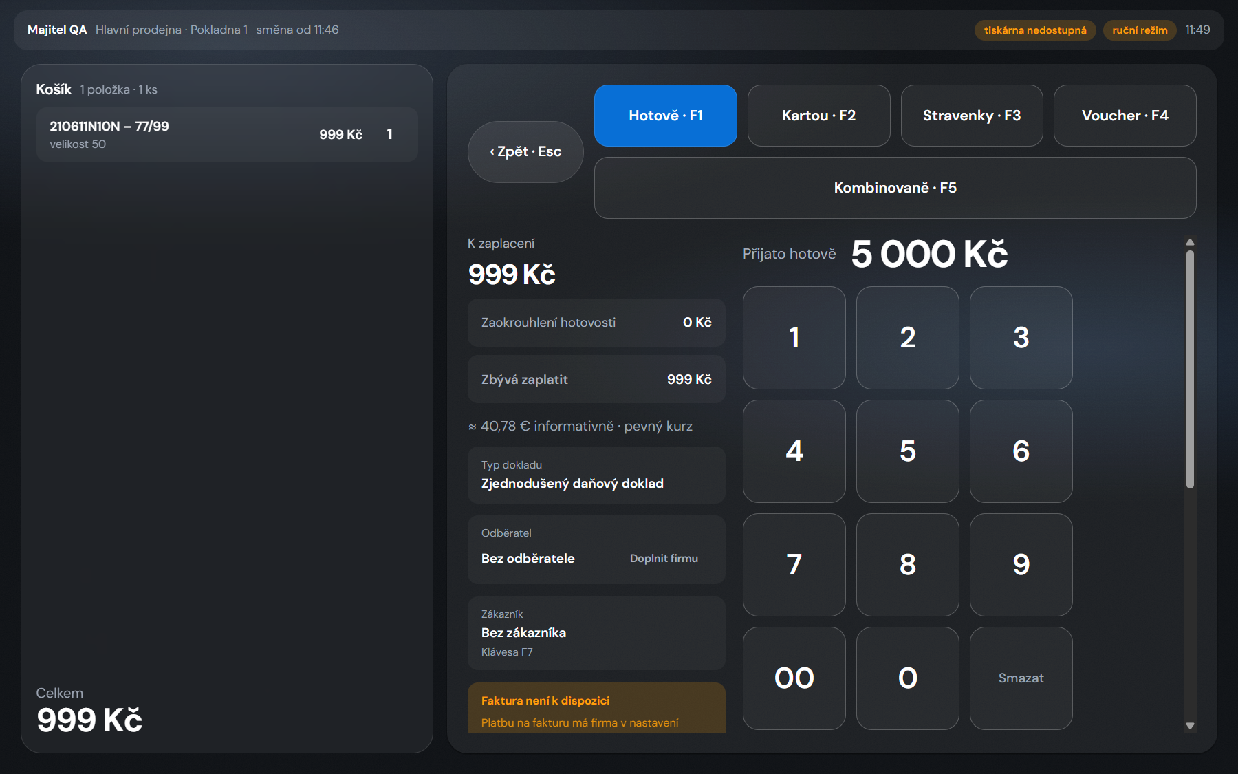
Task: Select Voucher F4 payment option
Action: [1125, 116]
